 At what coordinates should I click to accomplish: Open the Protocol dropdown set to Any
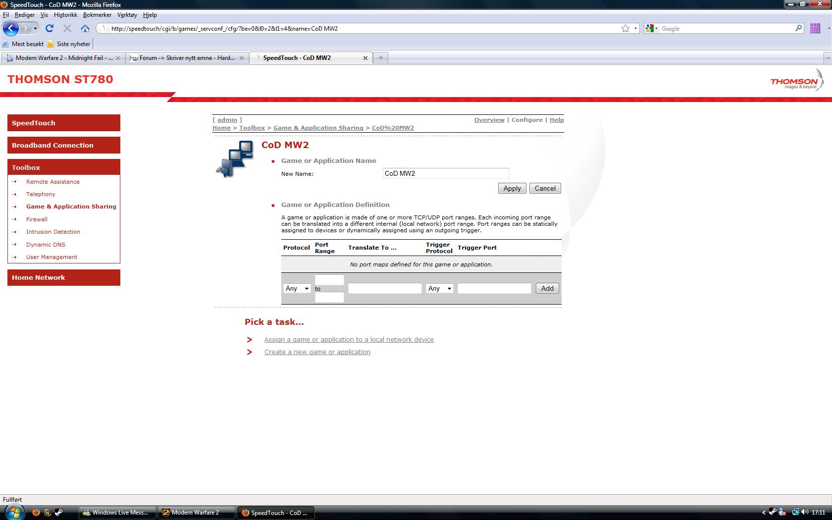point(297,288)
